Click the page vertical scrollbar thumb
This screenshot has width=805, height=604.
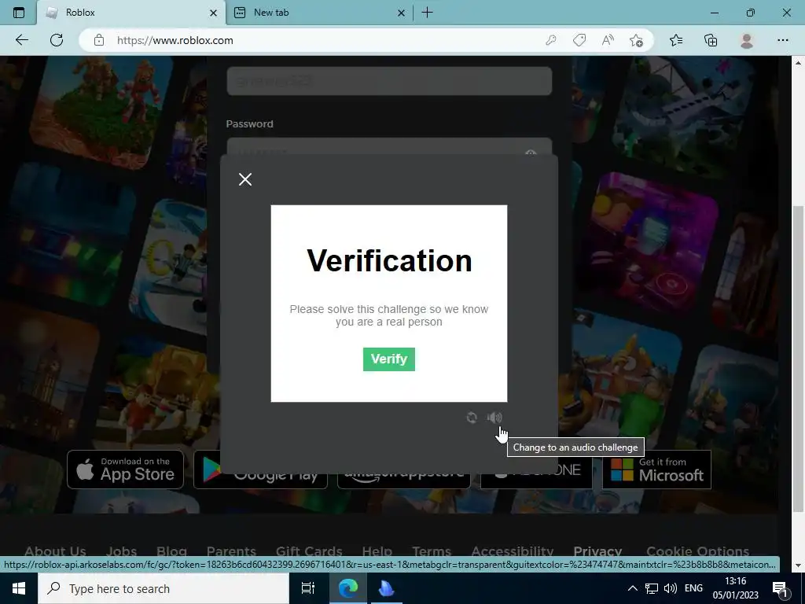click(798, 358)
